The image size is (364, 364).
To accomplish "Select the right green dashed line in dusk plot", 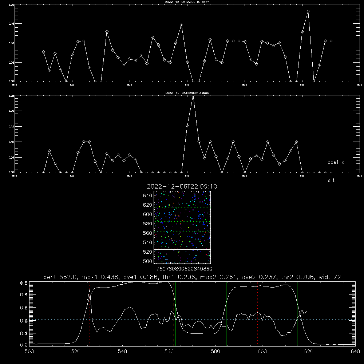I will click(x=201, y=134).
